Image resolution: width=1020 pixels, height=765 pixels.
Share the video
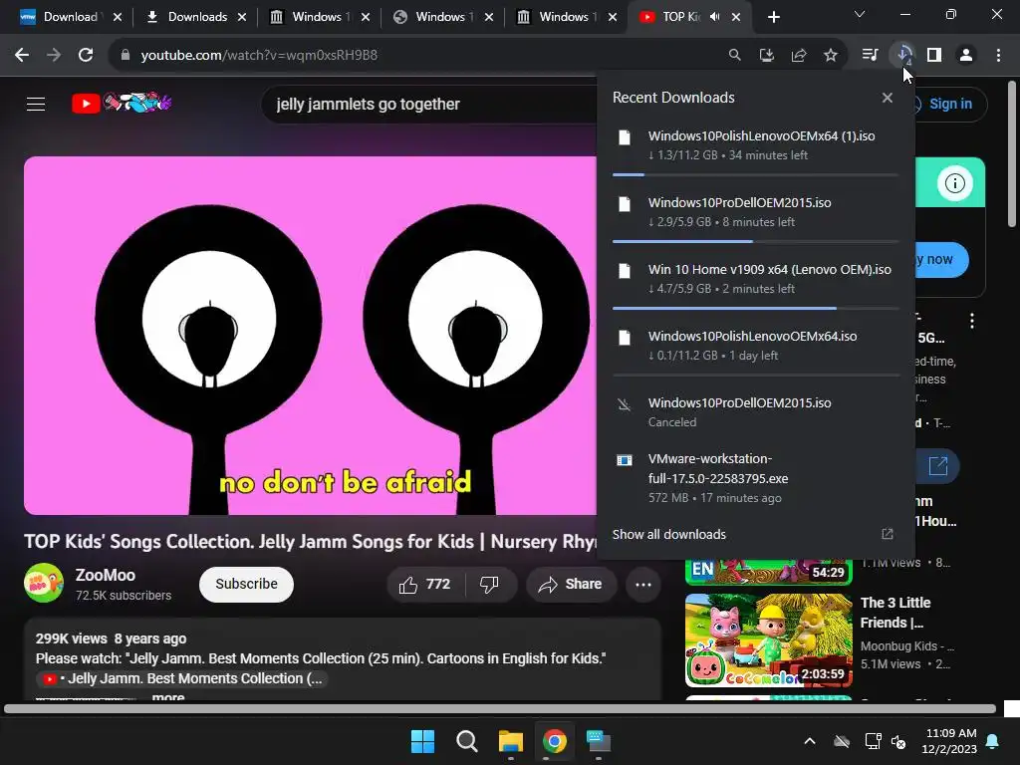click(571, 584)
